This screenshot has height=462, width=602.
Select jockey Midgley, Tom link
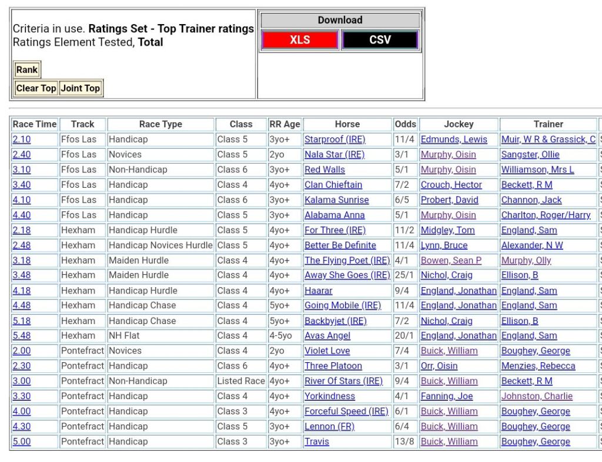(x=447, y=230)
